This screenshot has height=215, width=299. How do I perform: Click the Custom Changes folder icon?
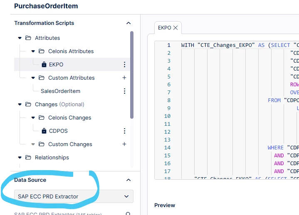[42, 144]
